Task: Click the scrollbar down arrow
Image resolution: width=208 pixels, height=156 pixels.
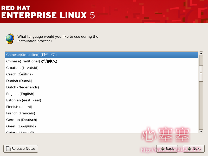Action: click(x=201, y=132)
